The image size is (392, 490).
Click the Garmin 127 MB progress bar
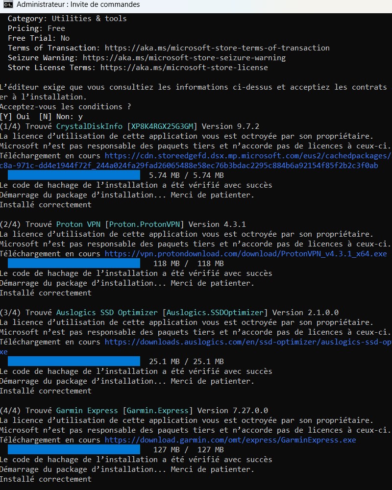(x=74, y=450)
